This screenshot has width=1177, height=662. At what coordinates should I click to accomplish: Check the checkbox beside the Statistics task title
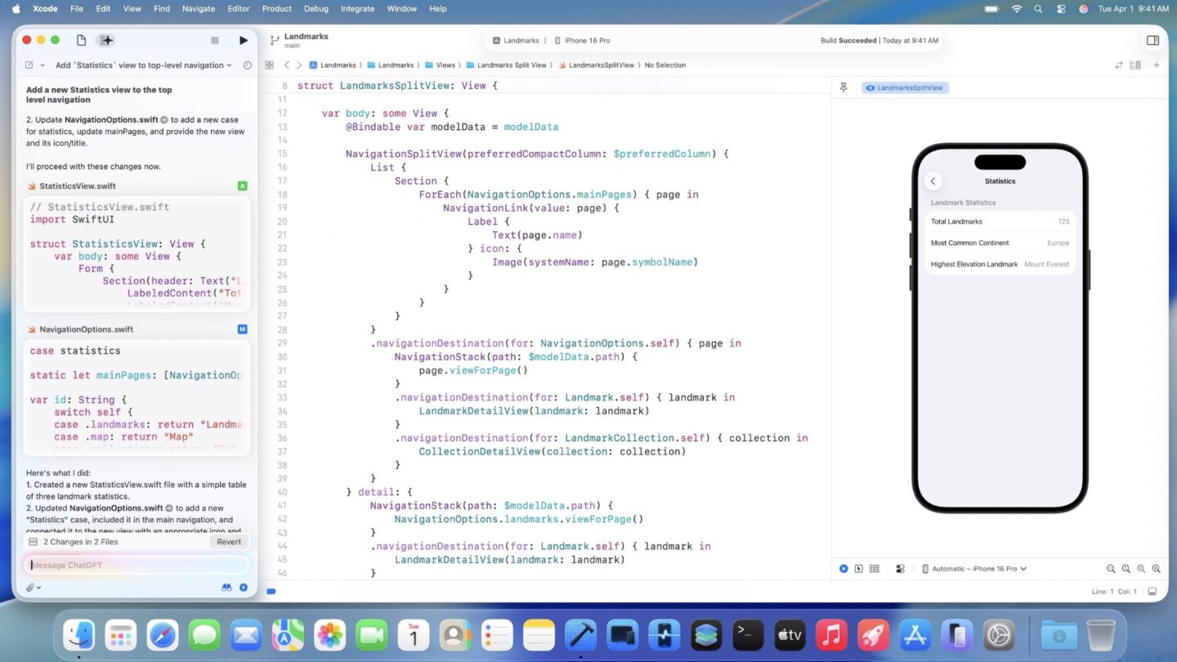28,65
